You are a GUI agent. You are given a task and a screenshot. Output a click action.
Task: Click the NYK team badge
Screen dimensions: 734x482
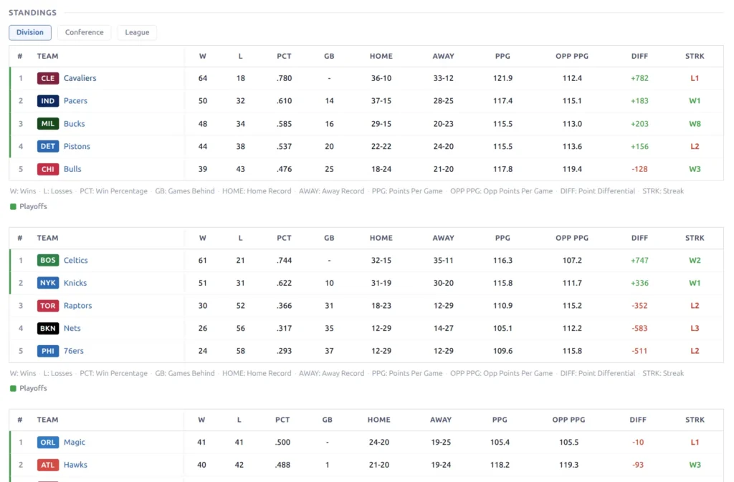[x=48, y=283]
